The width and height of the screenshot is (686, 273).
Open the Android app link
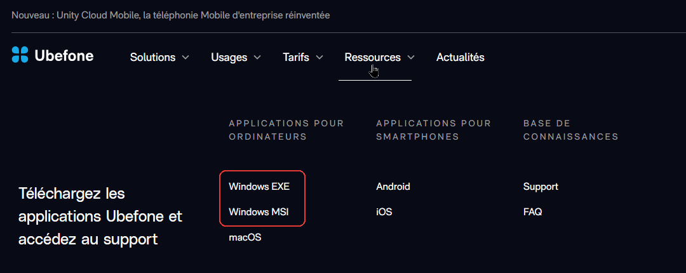pos(393,187)
